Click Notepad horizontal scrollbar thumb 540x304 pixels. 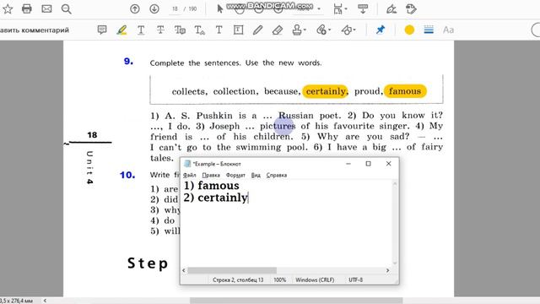(232, 270)
